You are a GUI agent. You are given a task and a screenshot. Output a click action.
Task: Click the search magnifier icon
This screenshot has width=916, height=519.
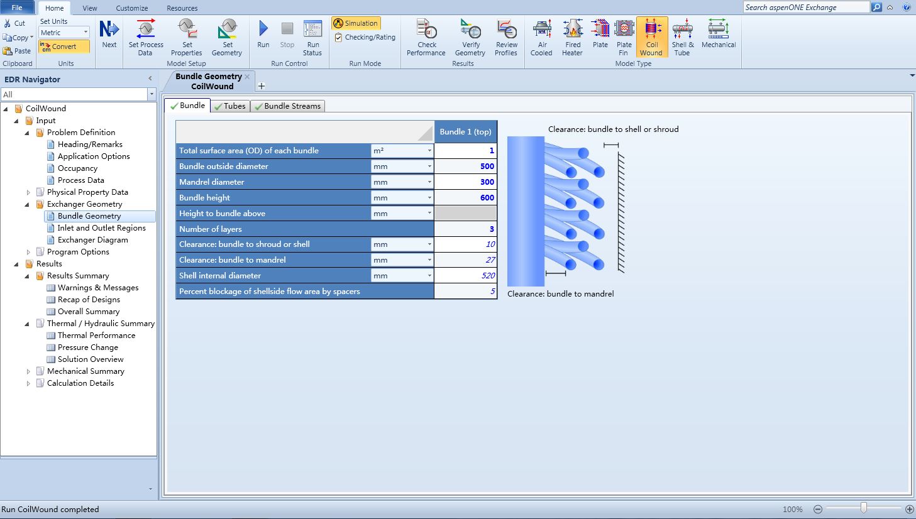tap(876, 8)
